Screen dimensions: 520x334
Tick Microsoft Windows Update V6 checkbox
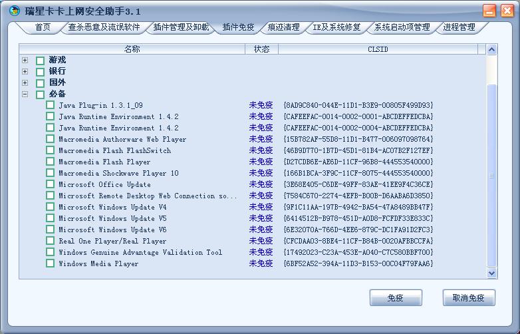[x=50, y=229]
